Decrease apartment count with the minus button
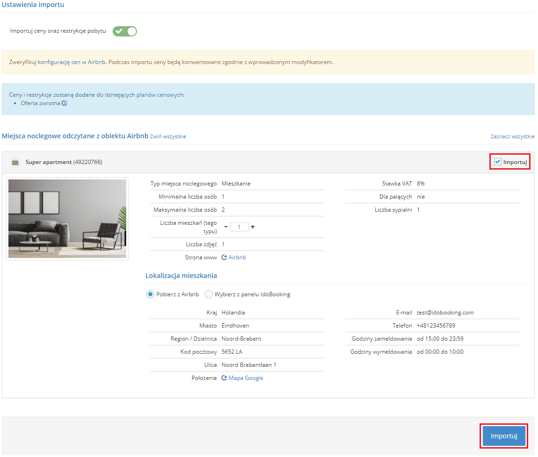 (x=226, y=227)
